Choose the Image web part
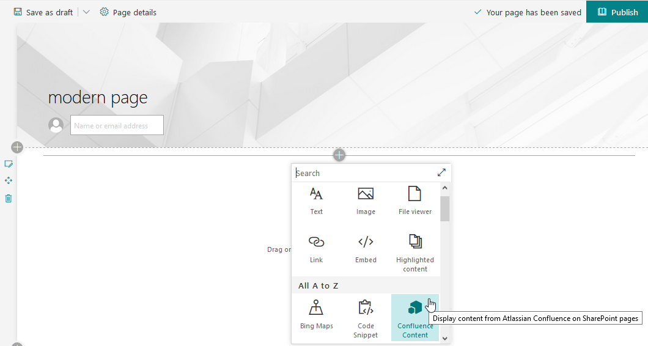648x346 pixels. click(x=366, y=201)
